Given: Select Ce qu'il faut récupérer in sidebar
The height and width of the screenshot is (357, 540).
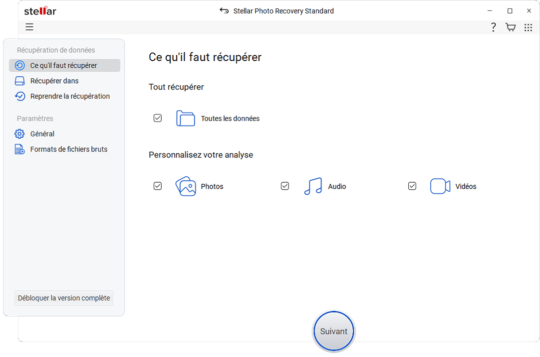Looking at the screenshot, I should [x=63, y=66].
